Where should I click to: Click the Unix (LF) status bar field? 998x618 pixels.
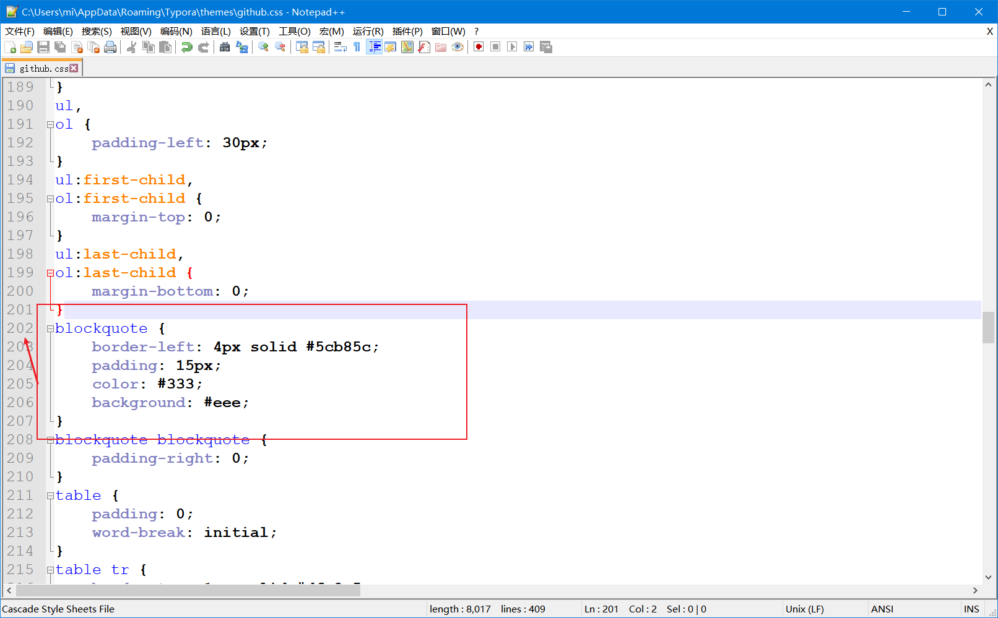[x=825, y=609]
